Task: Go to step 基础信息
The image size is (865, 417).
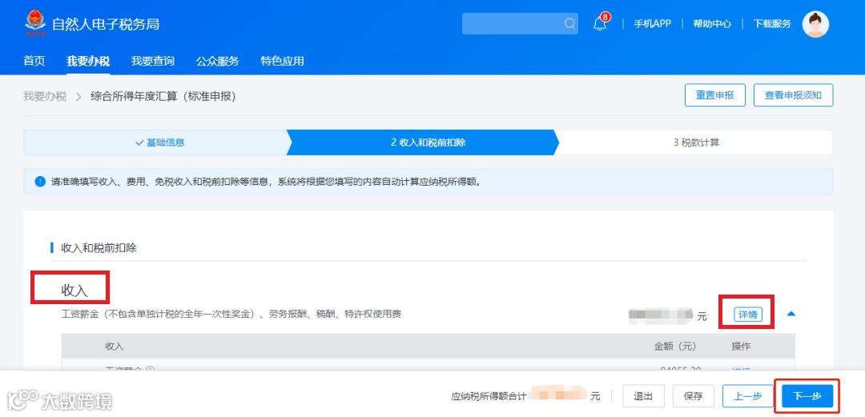Action: coord(160,142)
